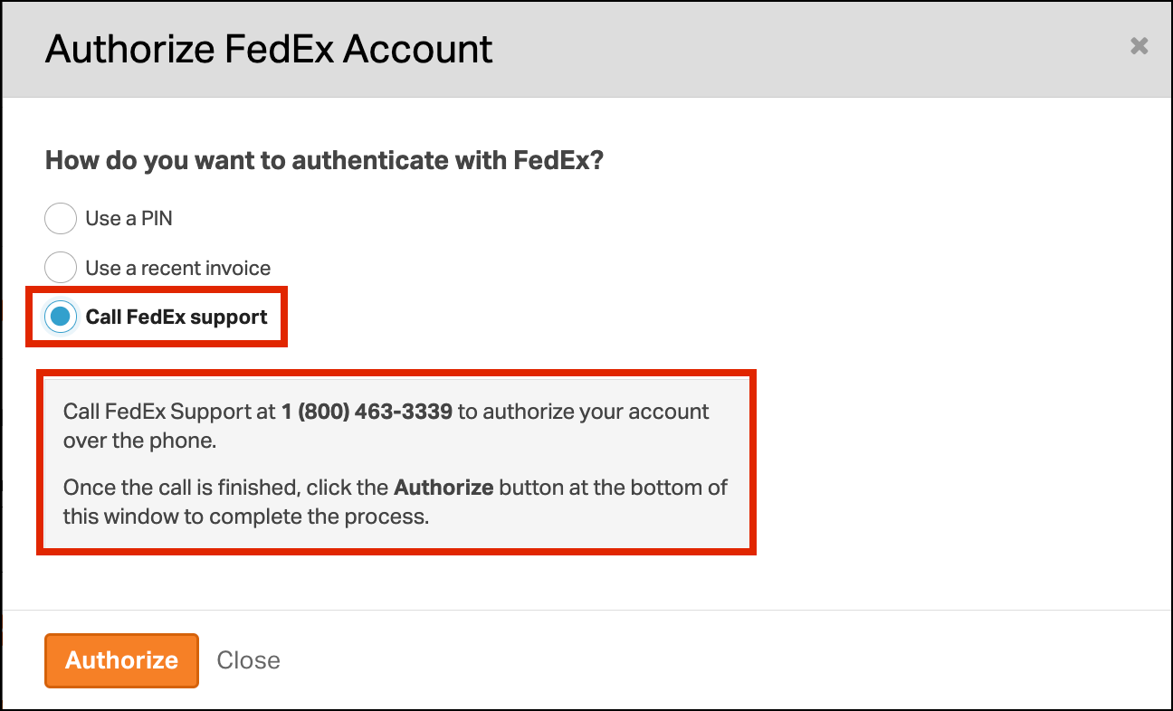Click the "Use a recent invoice" label text
This screenshot has width=1173, height=711.
tap(178, 268)
